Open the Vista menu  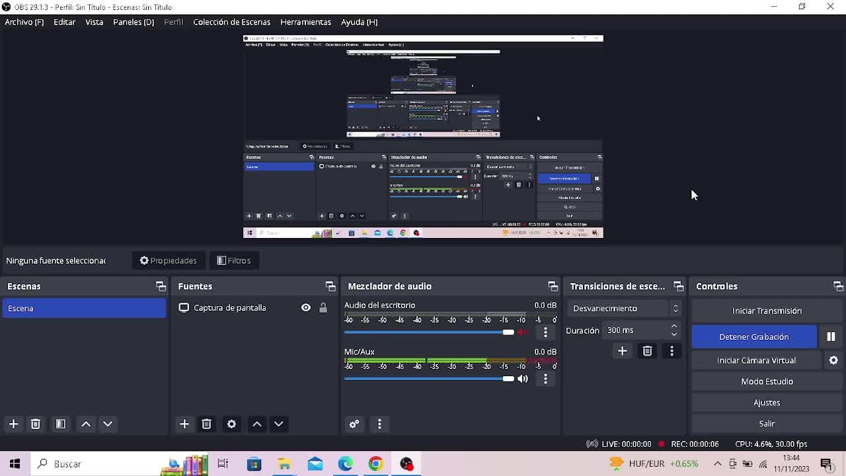tap(94, 22)
